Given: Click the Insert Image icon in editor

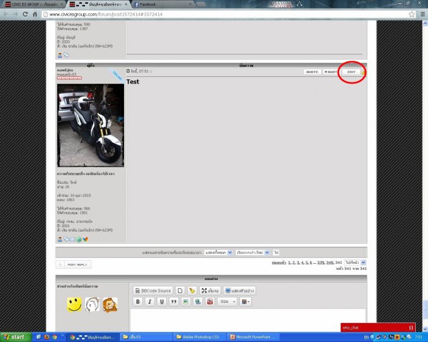Looking at the screenshot, I should click(186, 302).
